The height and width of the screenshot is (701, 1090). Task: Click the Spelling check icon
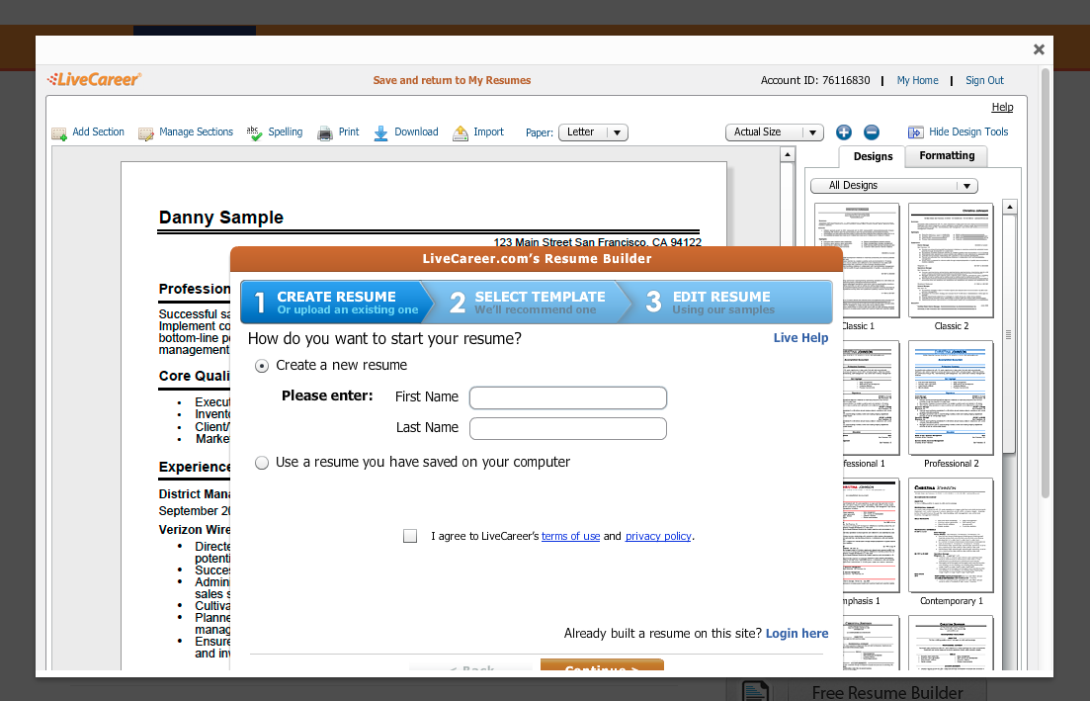pos(254,132)
